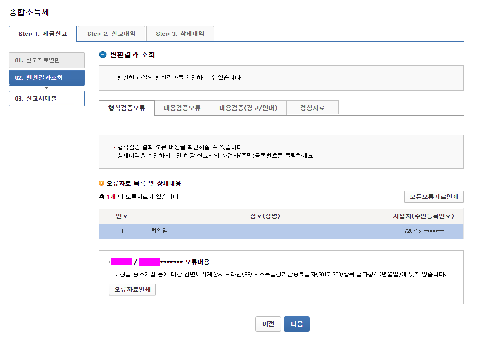This screenshot has width=482, height=344.
Task: Click the orange bullet icon by 오류자료 목록
Action: point(101,183)
